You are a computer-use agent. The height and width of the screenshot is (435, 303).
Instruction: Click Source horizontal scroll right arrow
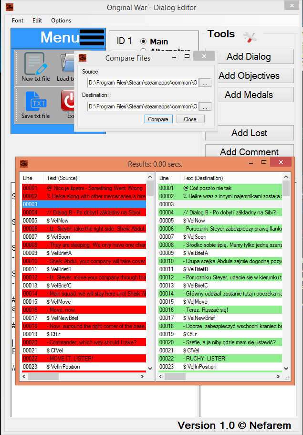(x=142, y=376)
